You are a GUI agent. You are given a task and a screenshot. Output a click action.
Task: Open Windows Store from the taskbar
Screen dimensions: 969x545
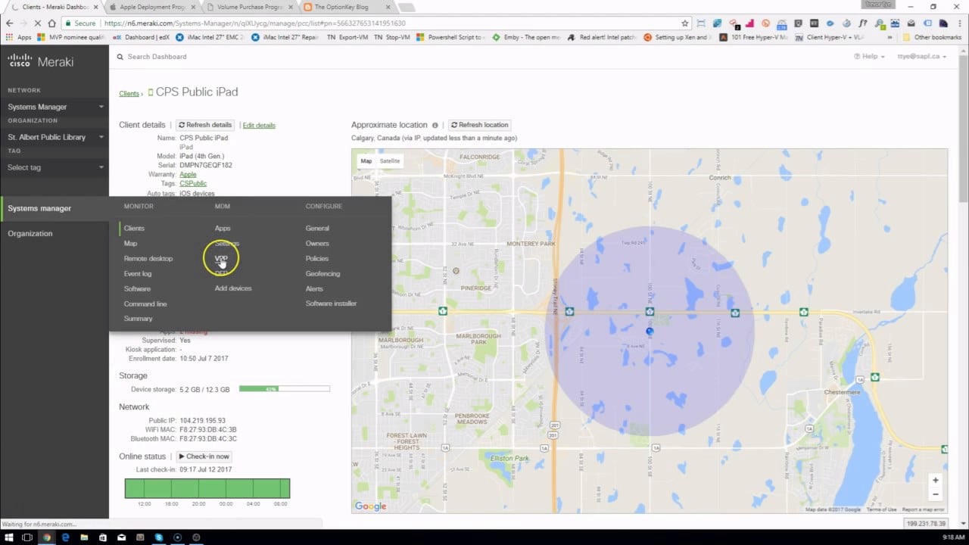(103, 537)
